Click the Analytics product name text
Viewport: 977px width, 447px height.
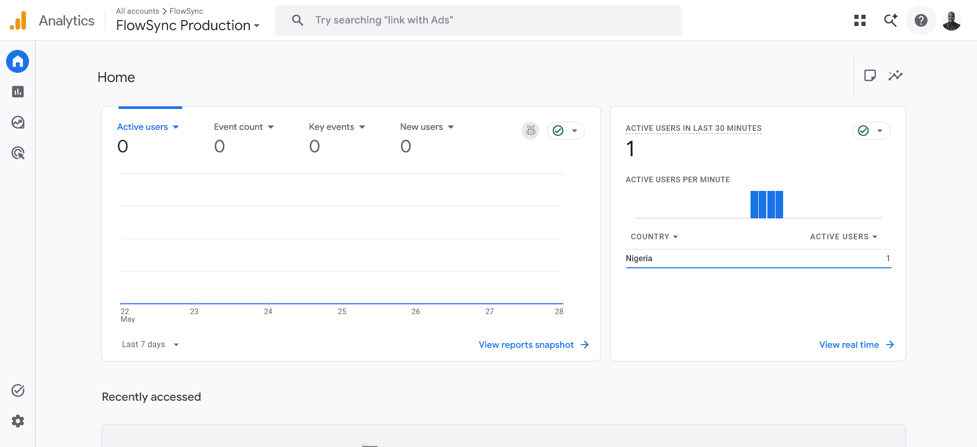[x=67, y=20]
